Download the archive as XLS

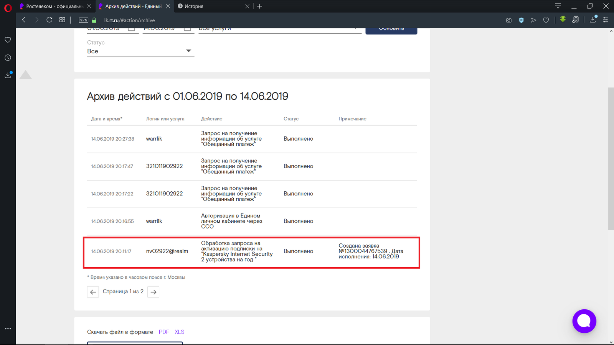coord(180,332)
